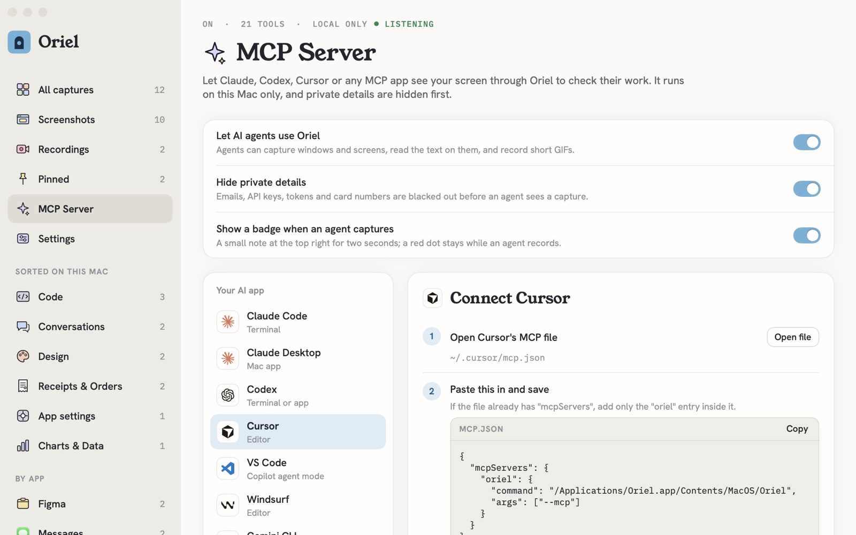Click the Claude Desktop starburst icon

click(x=228, y=358)
